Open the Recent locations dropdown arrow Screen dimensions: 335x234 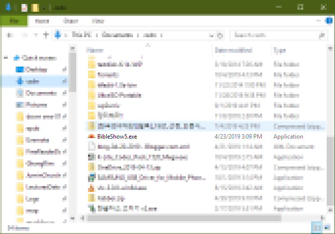(34, 35)
